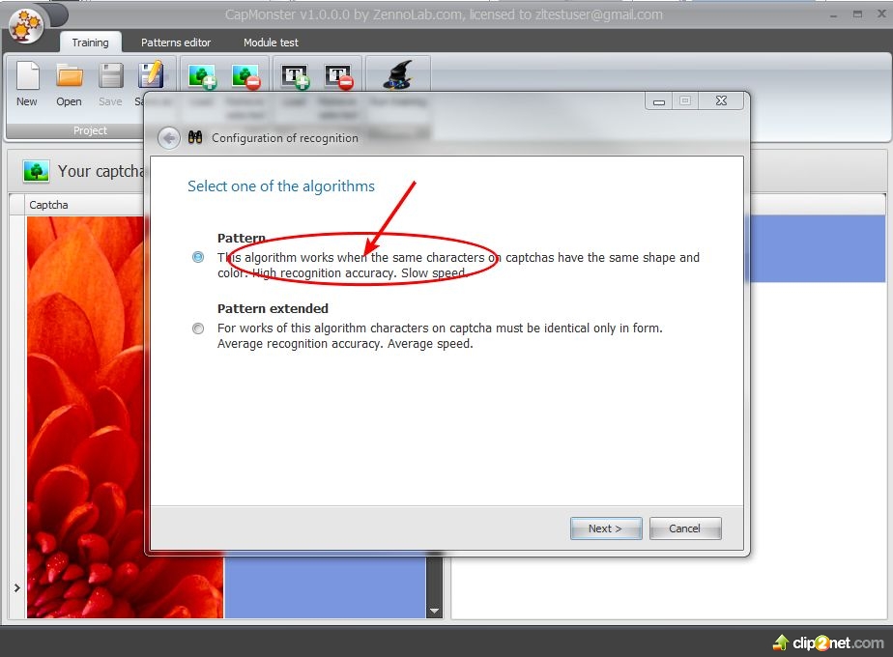
Task: Run training with the wizard hat icon
Action: click(397, 75)
